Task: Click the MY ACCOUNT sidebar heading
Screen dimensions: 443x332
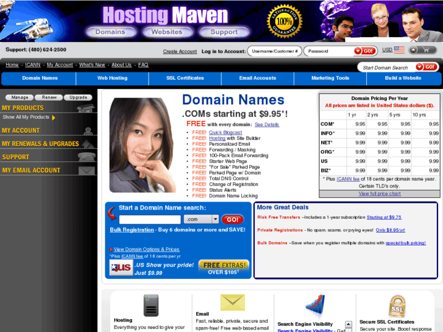Action: (21, 130)
